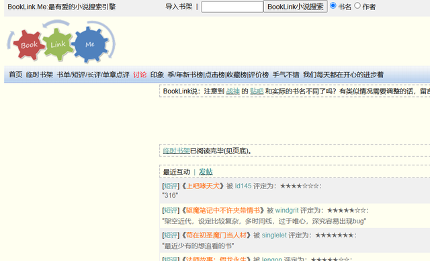Click the star rating by windgrit

click(x=347, y=211)
